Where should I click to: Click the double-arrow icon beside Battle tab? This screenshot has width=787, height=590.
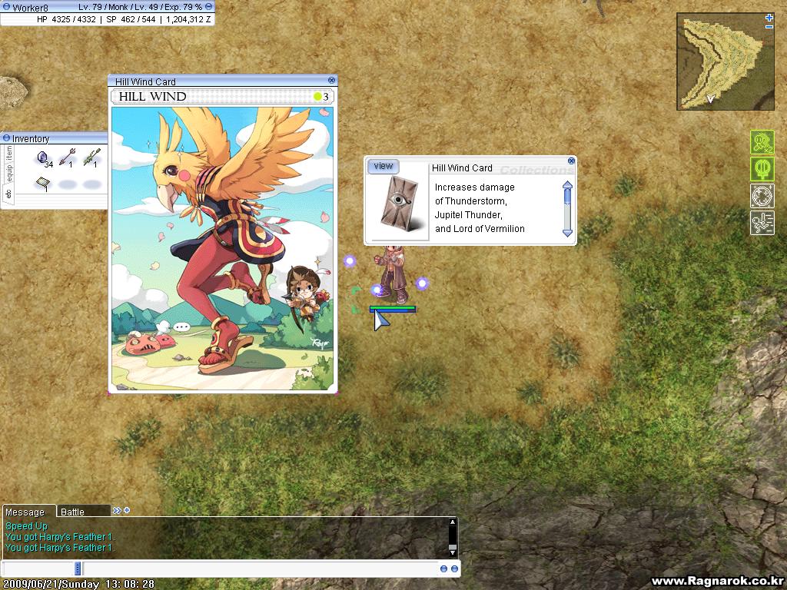[117, 510]
